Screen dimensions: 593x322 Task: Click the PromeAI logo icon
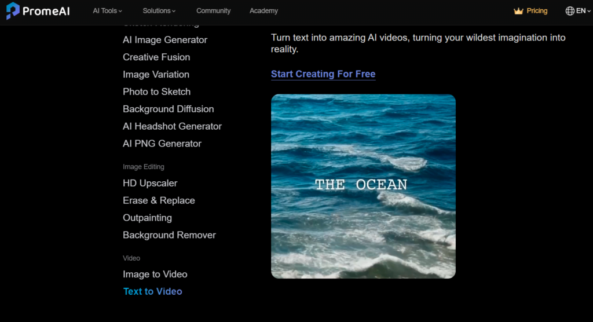13,10
